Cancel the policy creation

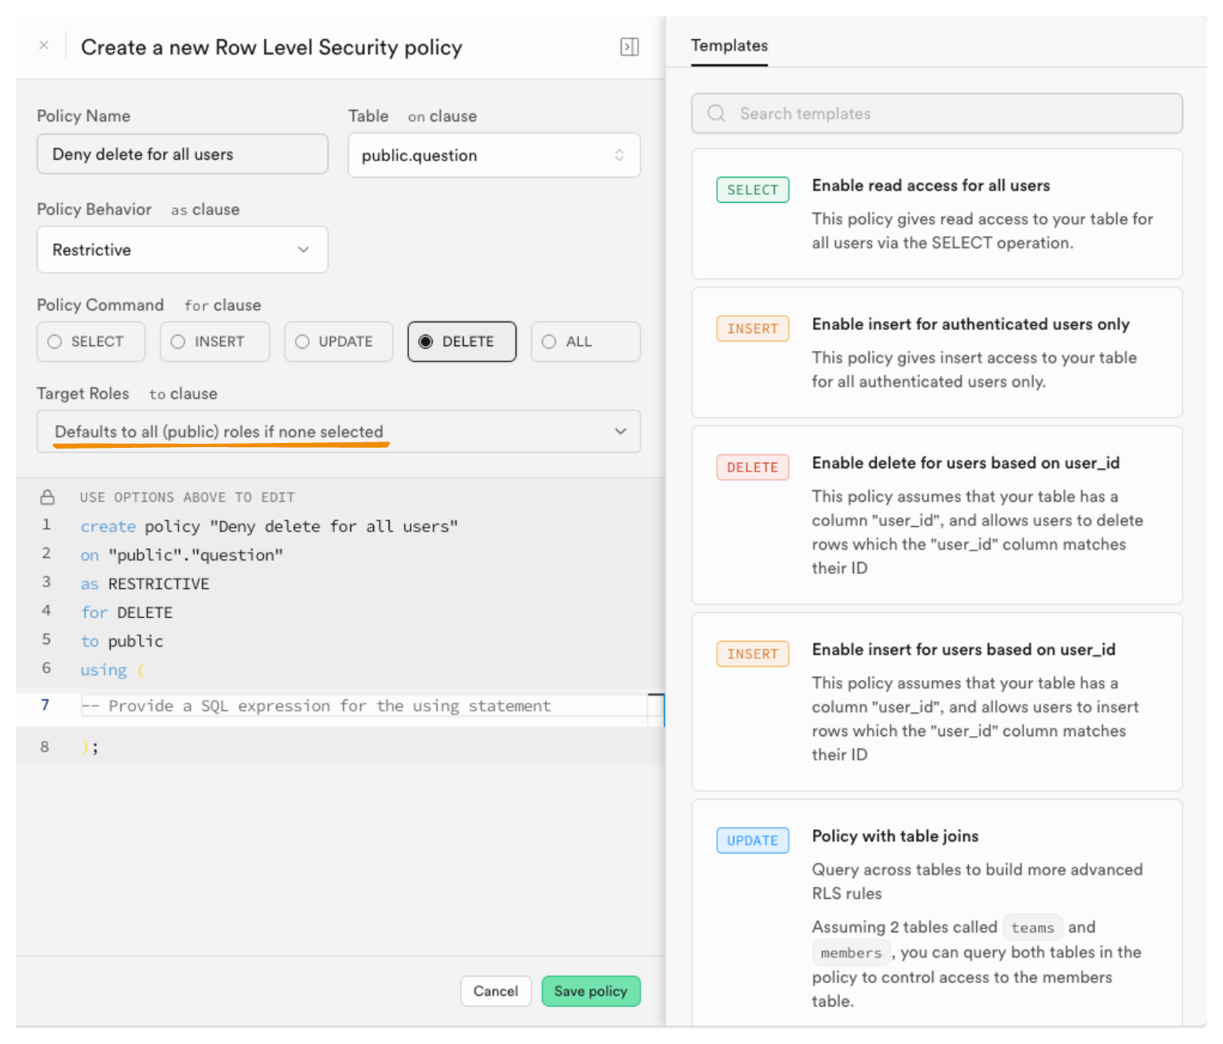(x=495, y=991)
